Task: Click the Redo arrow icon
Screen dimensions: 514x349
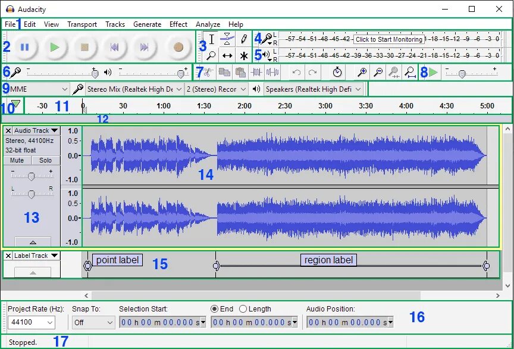Action: click(313, 72)
